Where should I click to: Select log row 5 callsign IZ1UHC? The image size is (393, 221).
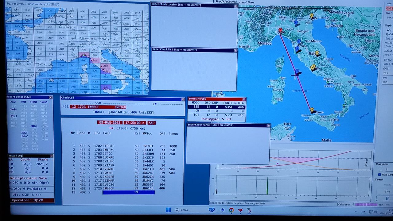[x=108, y=161]
